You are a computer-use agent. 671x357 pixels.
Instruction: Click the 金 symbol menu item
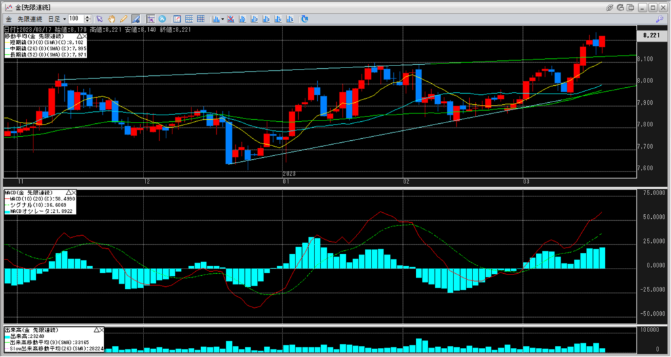8,18
